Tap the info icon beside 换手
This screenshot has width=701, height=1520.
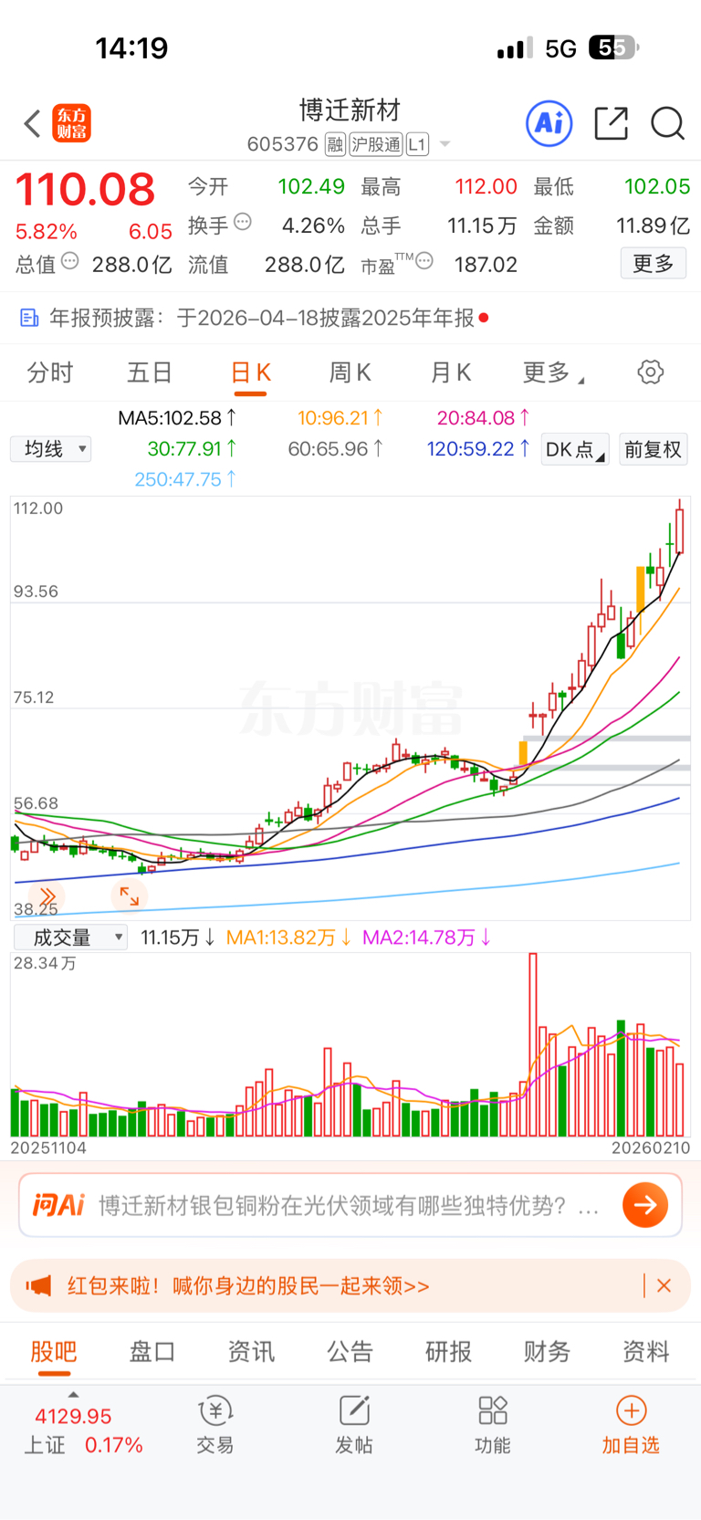243,221
